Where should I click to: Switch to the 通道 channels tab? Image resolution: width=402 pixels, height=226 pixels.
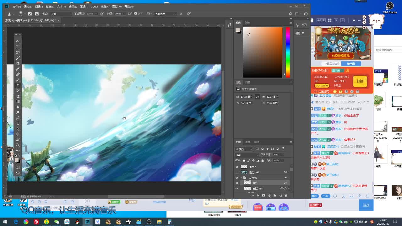247,142
